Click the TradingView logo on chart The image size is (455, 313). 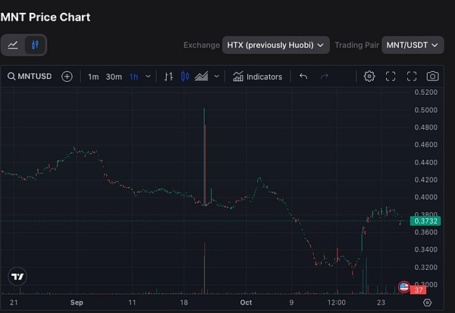tap(17, 277)
